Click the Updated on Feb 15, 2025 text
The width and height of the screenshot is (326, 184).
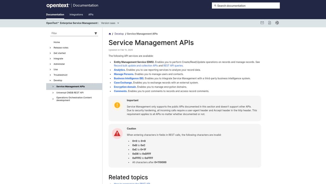pyautogui.click(x=120, y=50)
